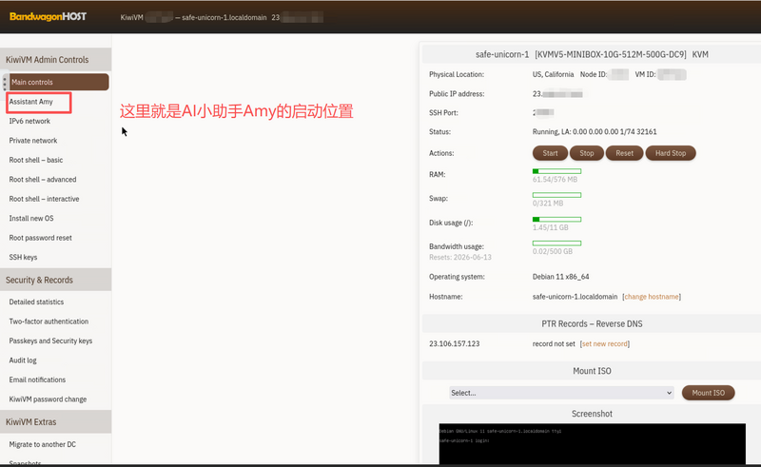This screenshot has height=467, width=761.
Task: Open Migrate to another DC
Action: point(42,444)
